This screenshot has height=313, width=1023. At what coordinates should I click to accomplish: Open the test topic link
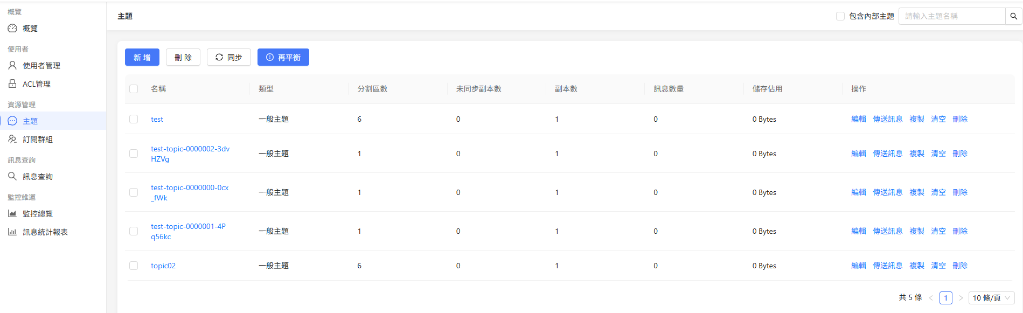pyautogui.click(x=157, y=119)
